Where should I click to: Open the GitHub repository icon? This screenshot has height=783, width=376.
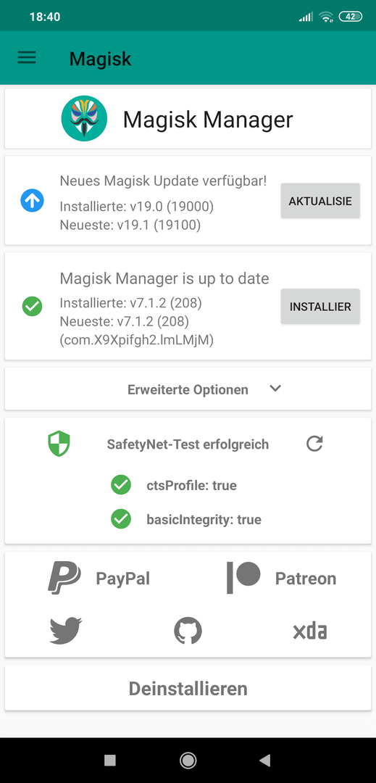[188, 631]
